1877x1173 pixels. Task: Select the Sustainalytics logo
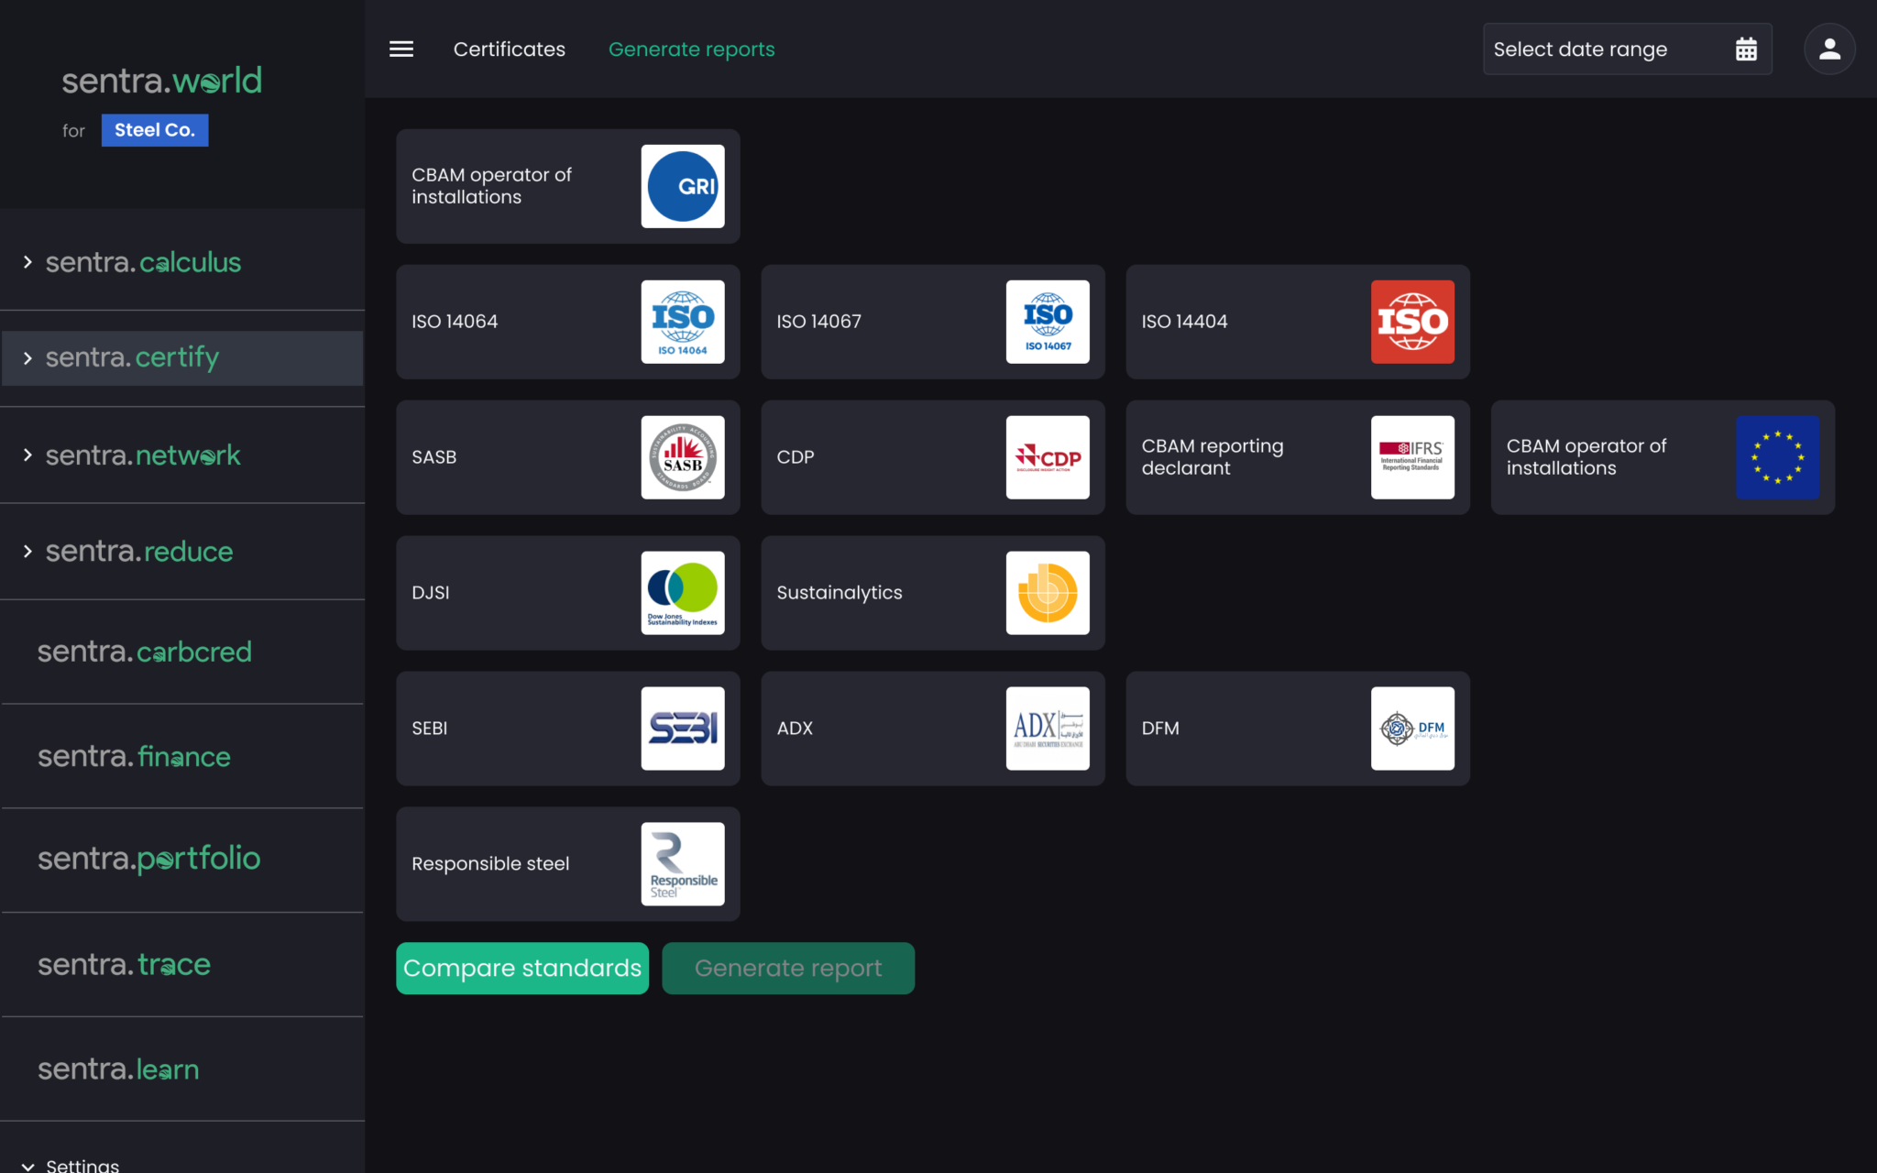click(x=1047, y=593)
